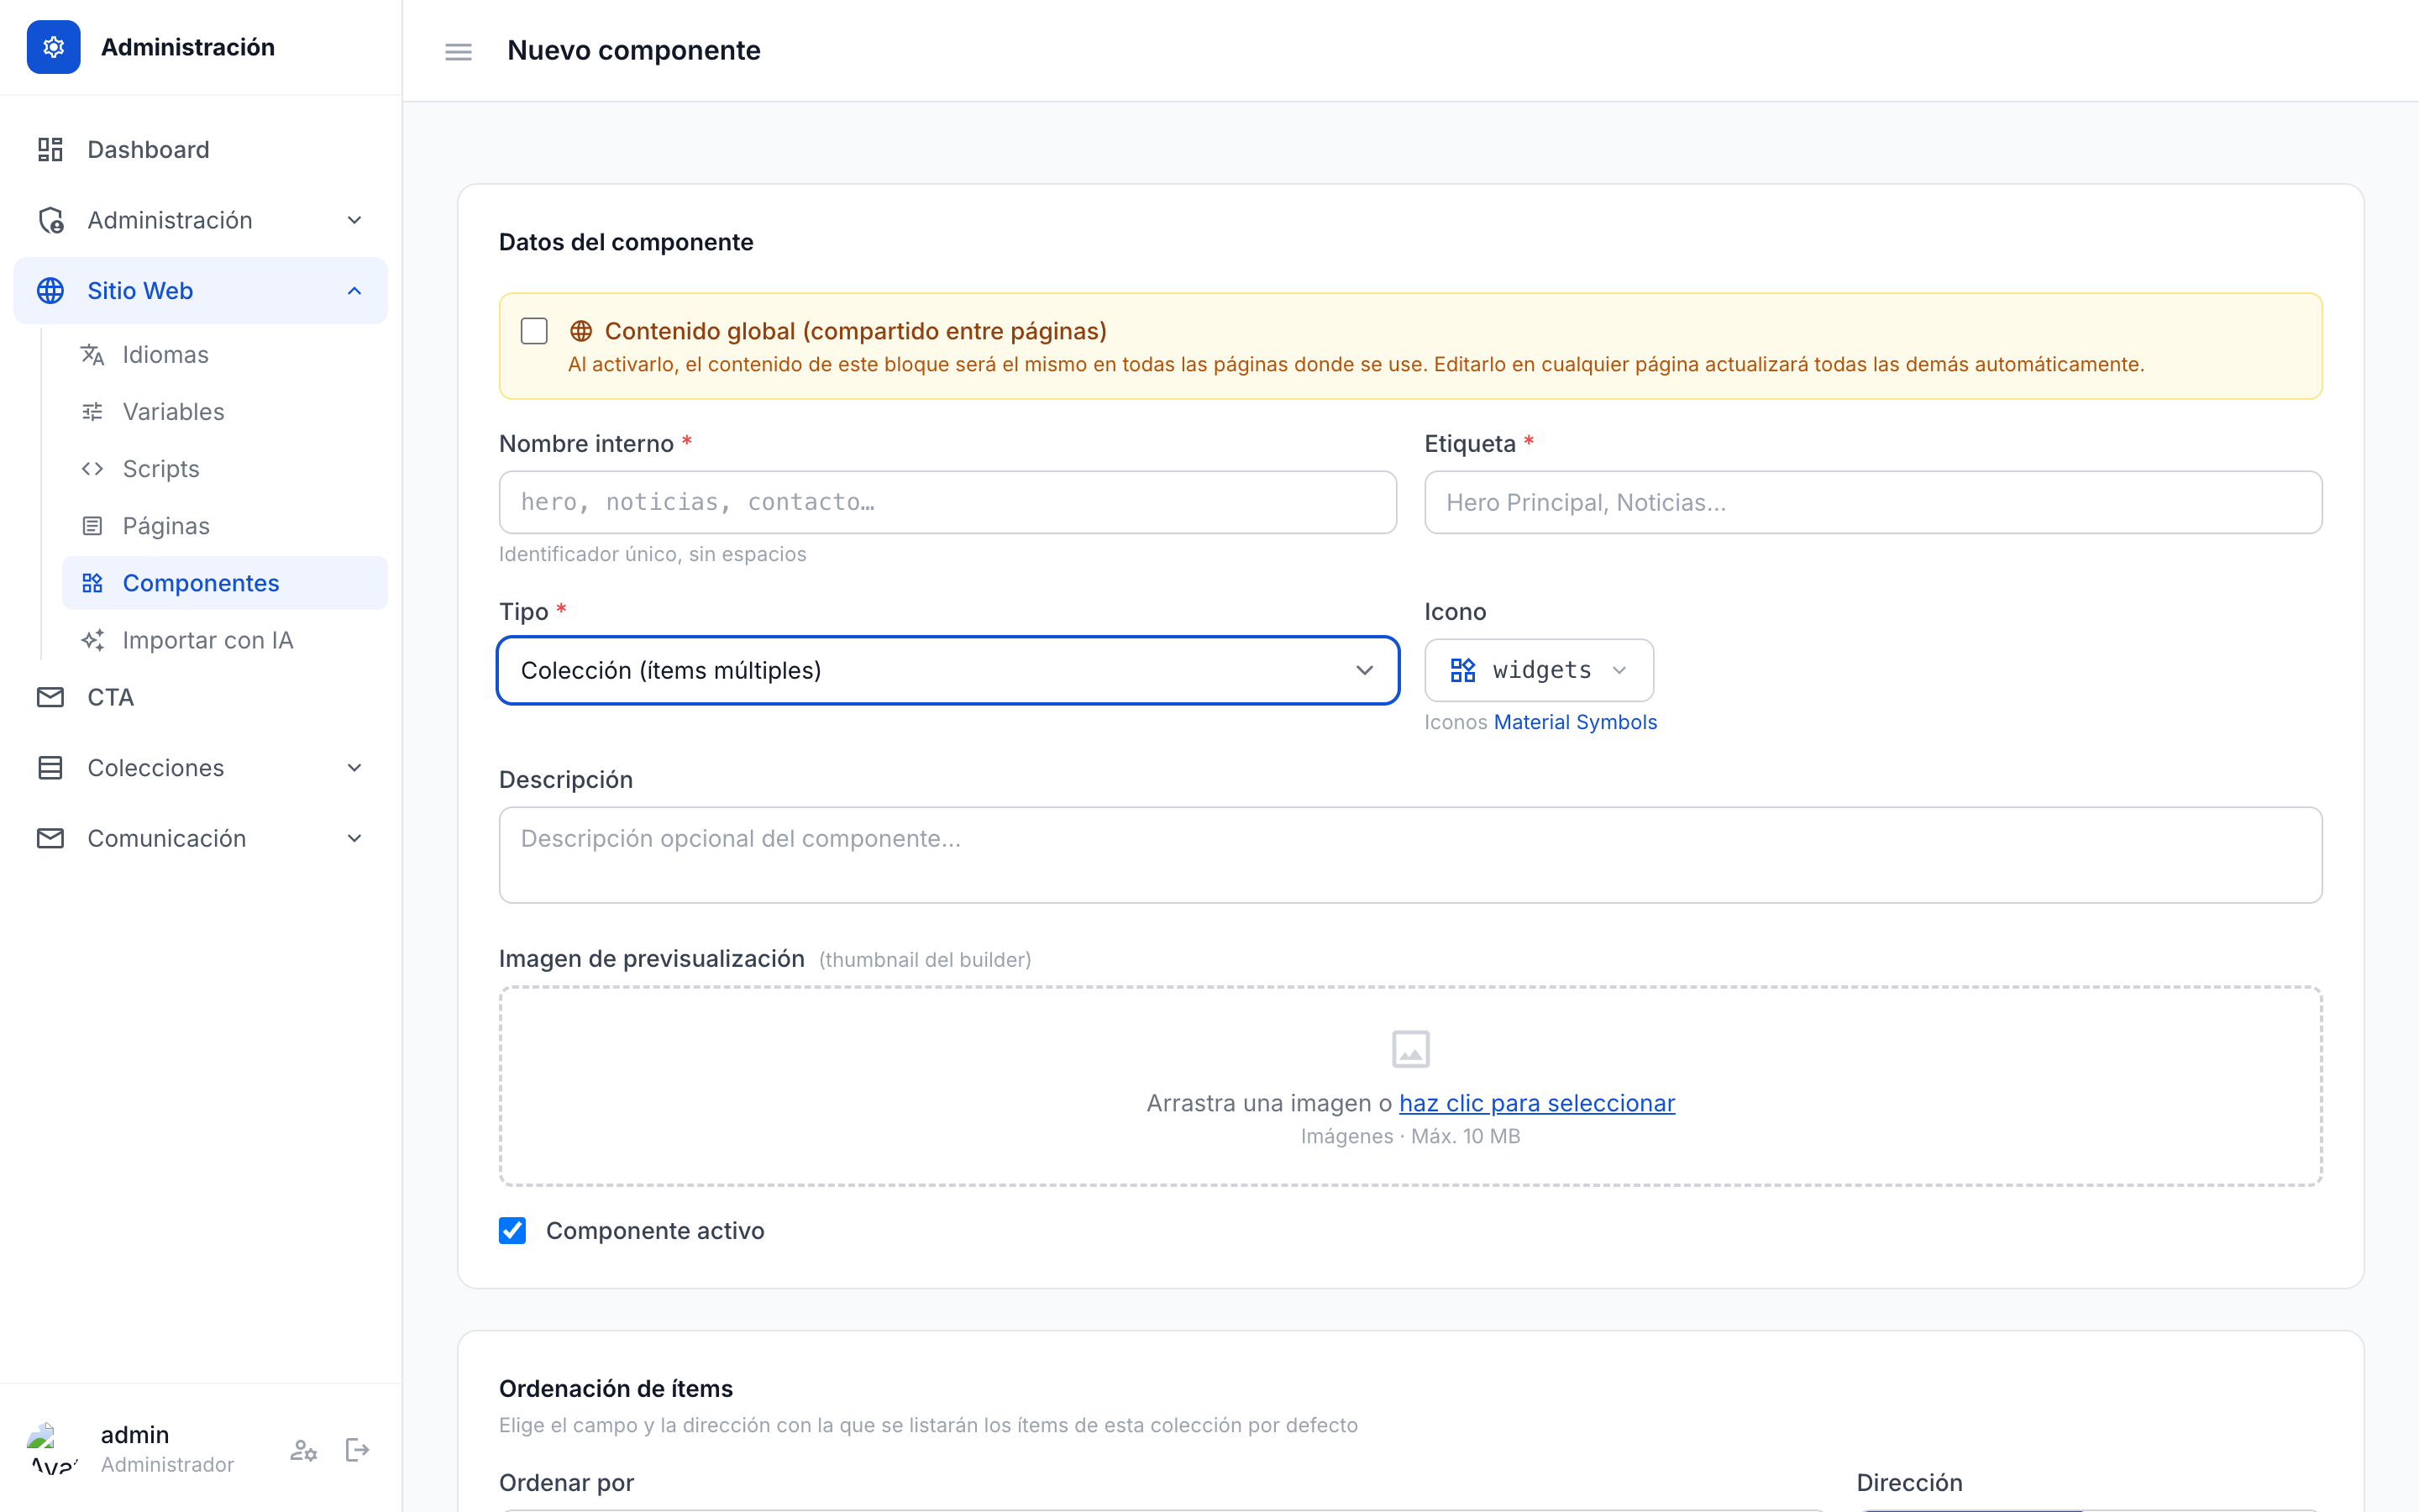Click the logout icon beside admin
This screenshot has width=2419, height=1512.
tap(357, 1449)
